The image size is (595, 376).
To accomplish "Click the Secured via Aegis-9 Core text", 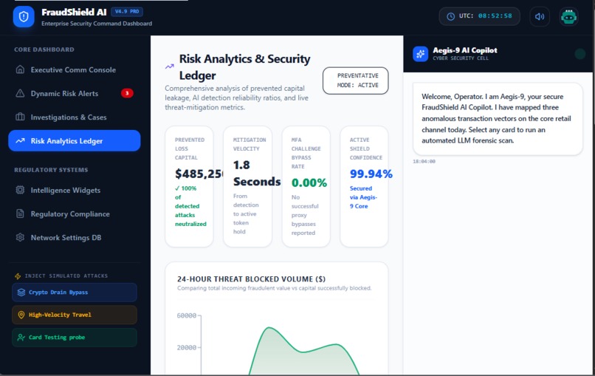I will click(363, 197).
